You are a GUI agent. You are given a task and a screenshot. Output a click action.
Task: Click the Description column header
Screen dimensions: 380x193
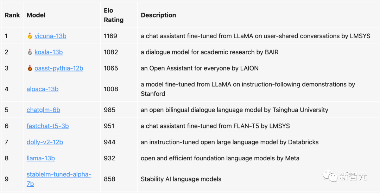pos(158,15)
